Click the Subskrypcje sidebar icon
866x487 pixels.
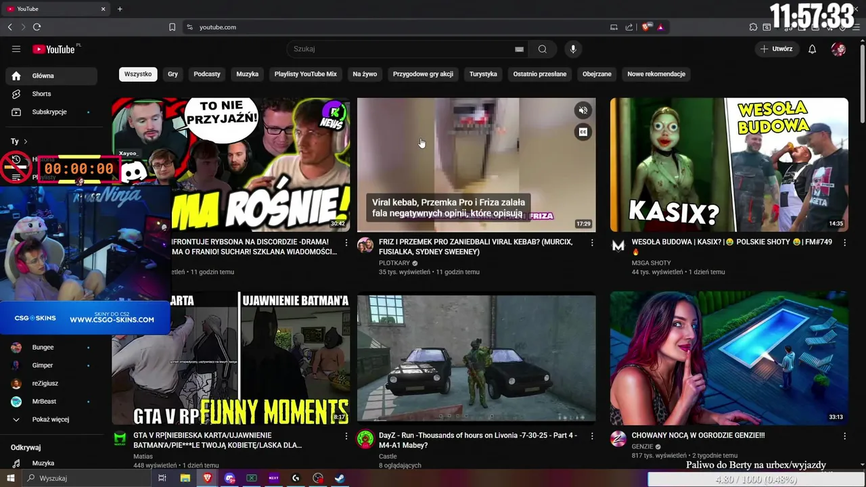click(16, 112)
